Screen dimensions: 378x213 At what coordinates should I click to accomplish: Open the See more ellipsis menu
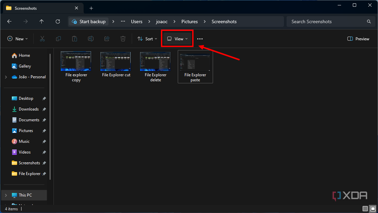(200, 39)
